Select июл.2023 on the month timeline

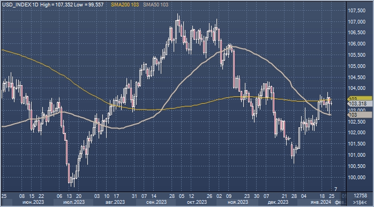point(74,202)
